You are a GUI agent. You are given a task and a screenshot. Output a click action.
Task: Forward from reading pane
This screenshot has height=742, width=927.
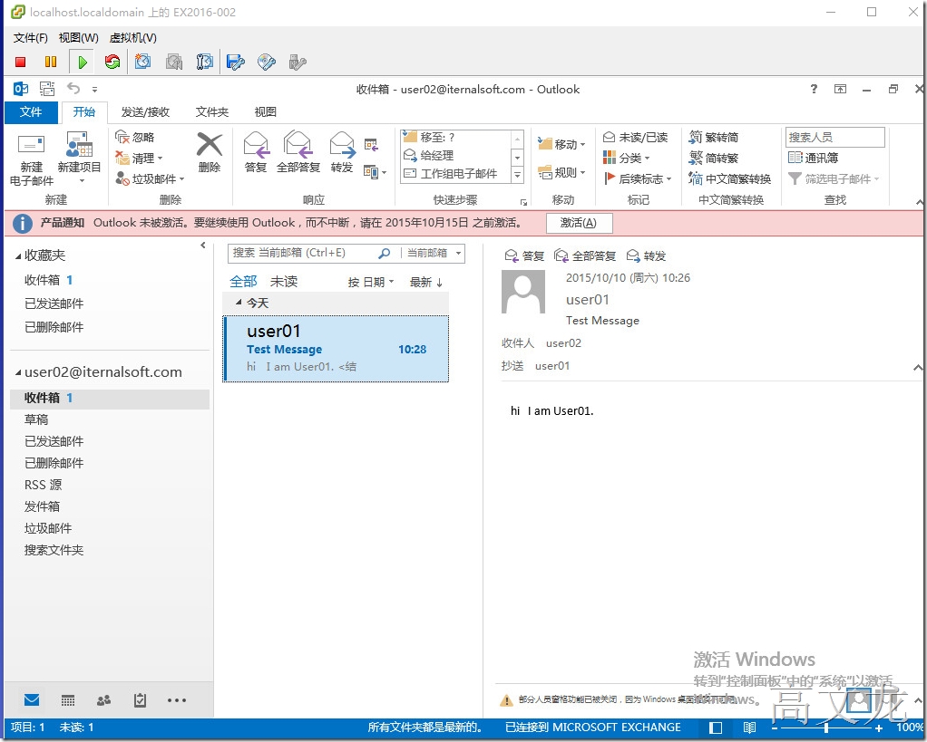(x=646, y=255)
